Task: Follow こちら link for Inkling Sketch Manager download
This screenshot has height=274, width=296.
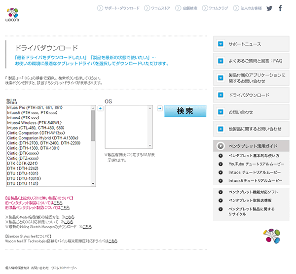Action: click(x=87, y=227)
